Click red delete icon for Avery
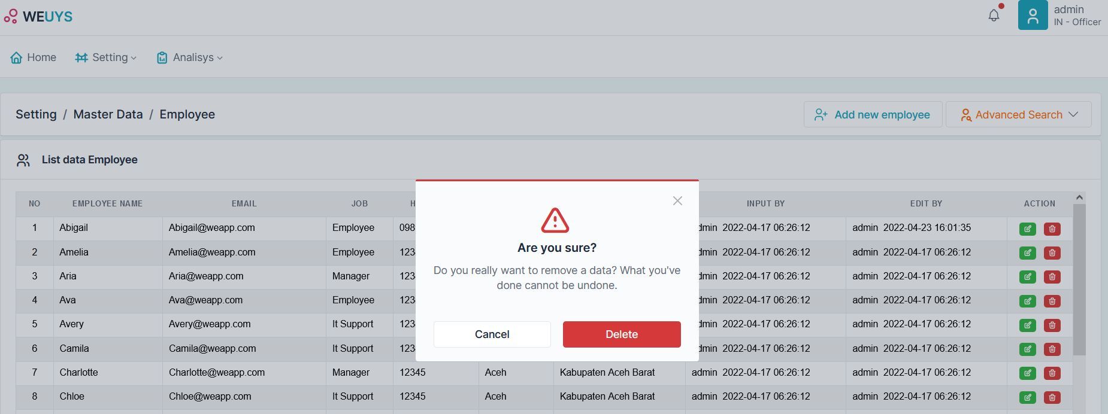 1052,325
